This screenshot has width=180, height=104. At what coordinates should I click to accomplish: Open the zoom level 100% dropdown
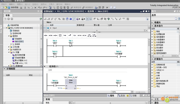(132, 92)
